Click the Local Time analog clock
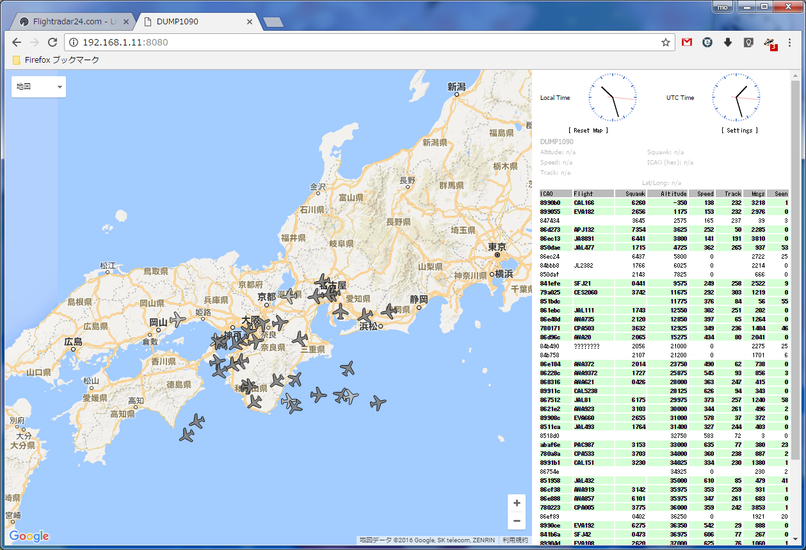 613,97
